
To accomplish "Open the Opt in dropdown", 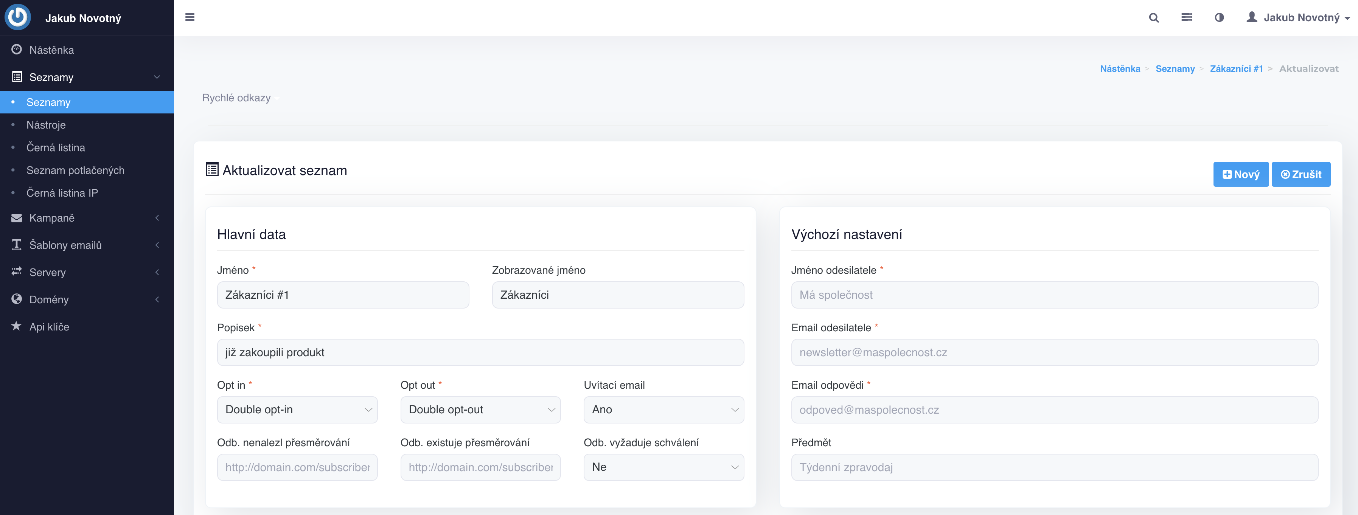I will point(297,410).
